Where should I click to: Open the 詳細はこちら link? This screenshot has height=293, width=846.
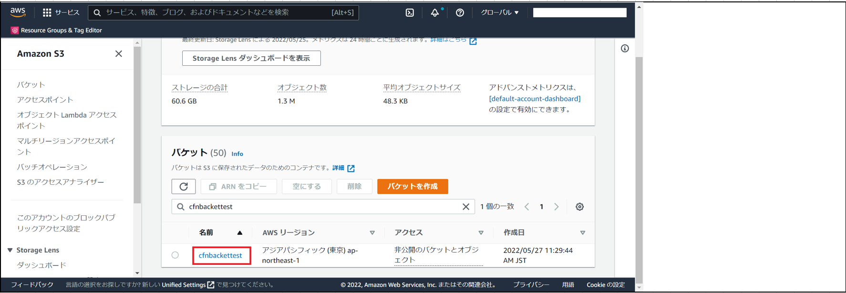coord(448,40)
